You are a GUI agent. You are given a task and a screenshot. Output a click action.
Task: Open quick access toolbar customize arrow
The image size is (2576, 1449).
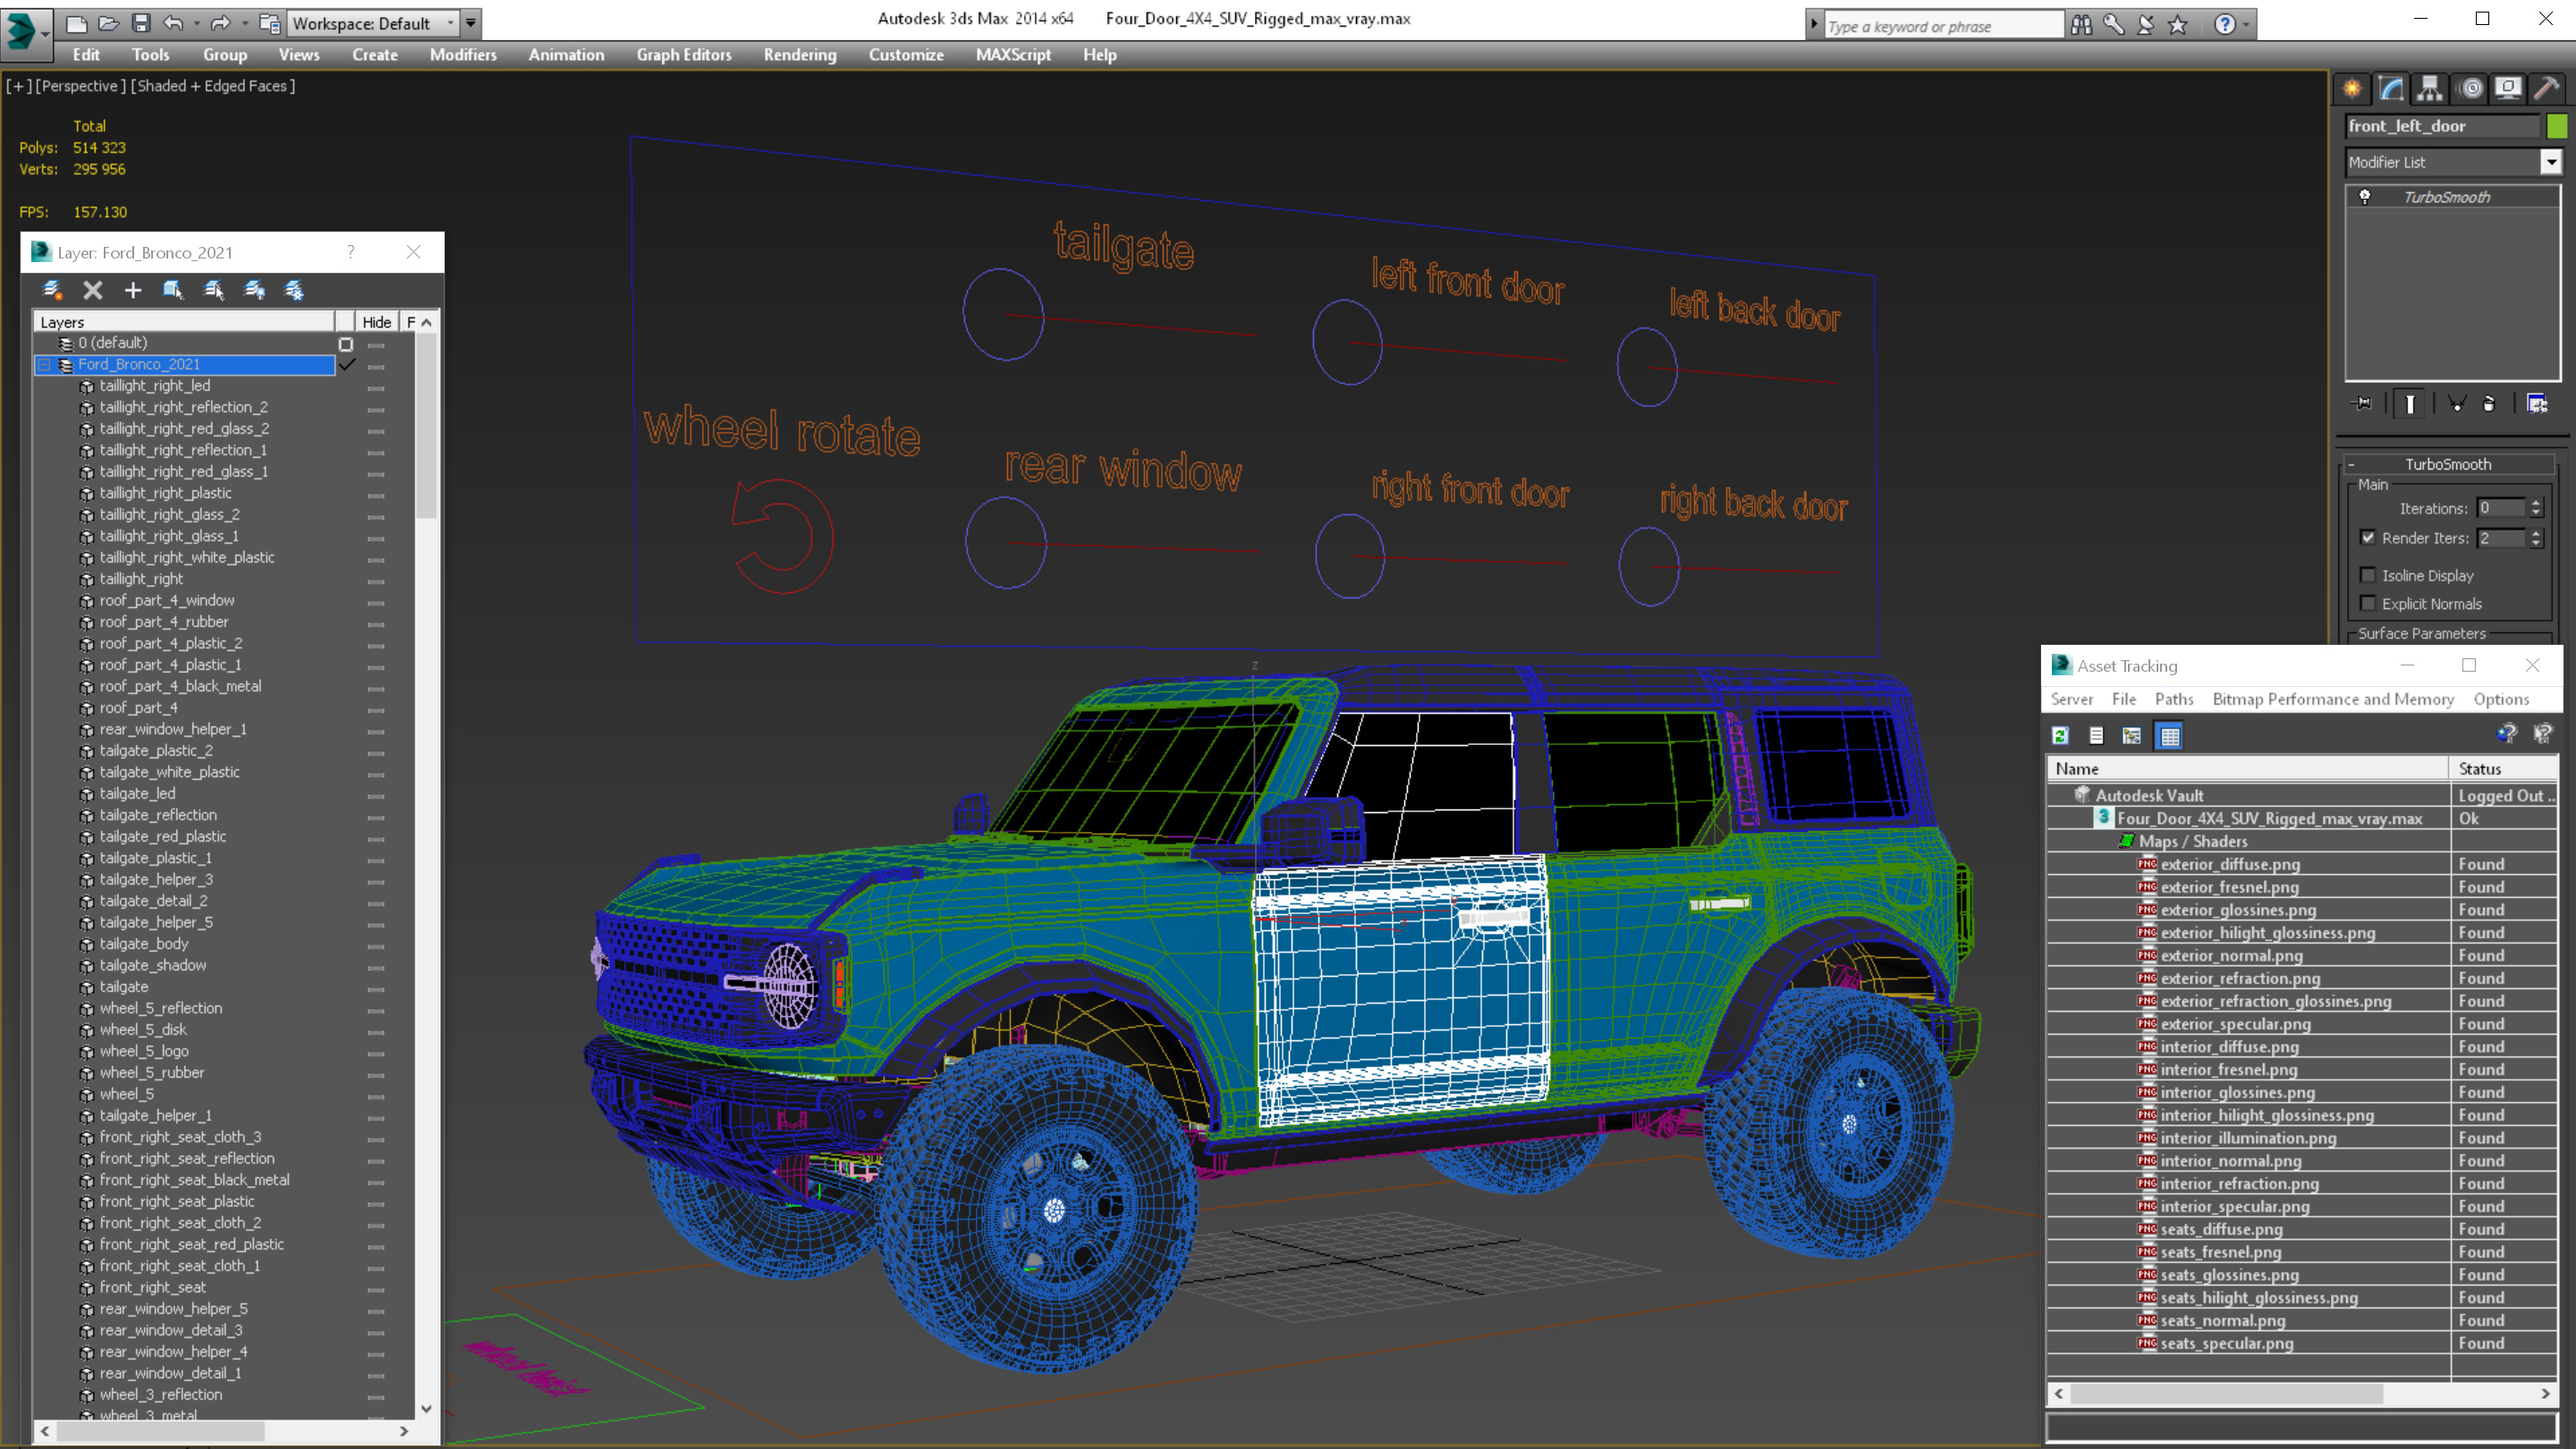tap(471, 22)
